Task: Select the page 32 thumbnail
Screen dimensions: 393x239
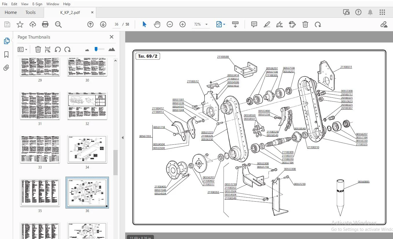Action: coord(87,106)
